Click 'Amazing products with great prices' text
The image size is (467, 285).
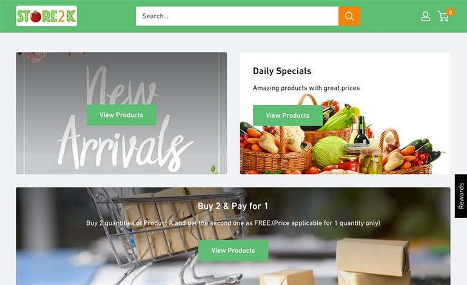point(306,88)
